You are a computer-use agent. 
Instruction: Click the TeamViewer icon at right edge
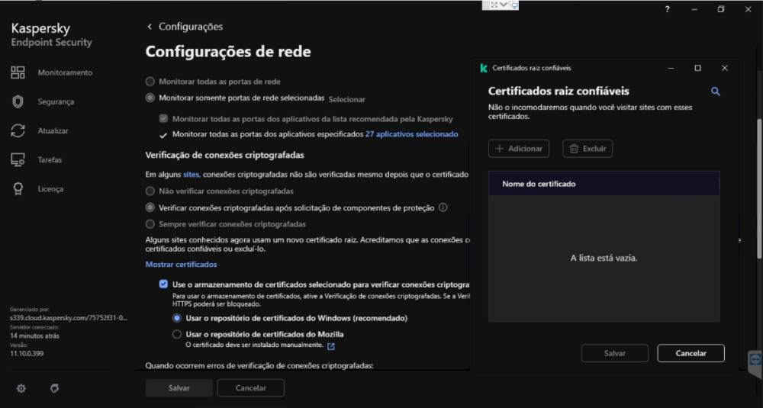click(755, 360)
